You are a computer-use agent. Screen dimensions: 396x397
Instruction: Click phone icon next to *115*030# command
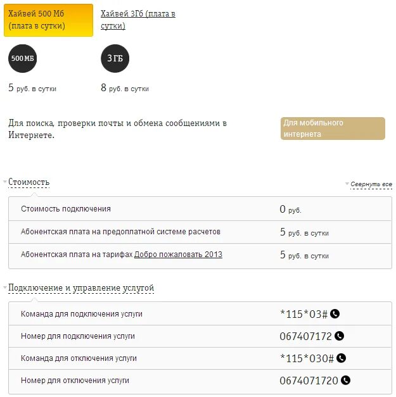pos(342,358)
